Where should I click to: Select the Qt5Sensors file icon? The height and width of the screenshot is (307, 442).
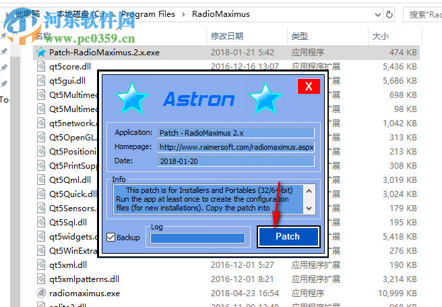(41, 208)
